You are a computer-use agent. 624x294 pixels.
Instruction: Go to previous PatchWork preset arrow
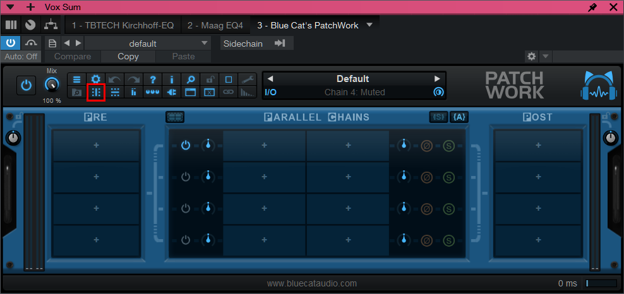[x=270, y=79]
